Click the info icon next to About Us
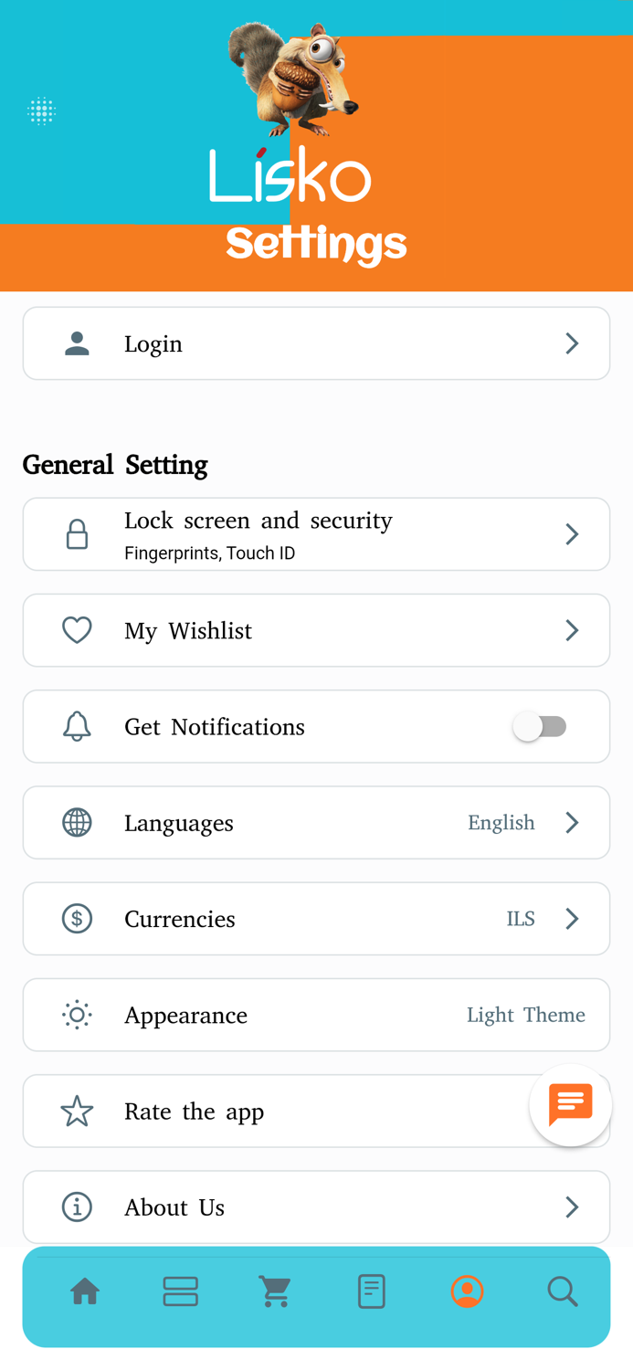 77,1207
